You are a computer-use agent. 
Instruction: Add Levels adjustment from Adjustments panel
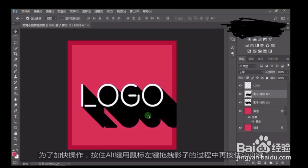tap(254, 39)
